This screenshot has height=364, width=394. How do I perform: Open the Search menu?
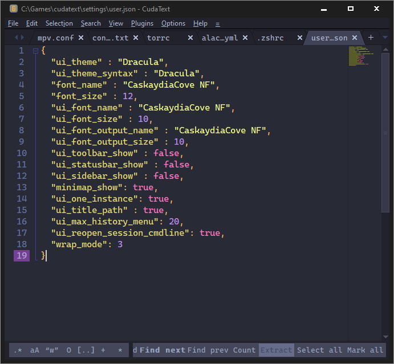(x=91, y=23)
